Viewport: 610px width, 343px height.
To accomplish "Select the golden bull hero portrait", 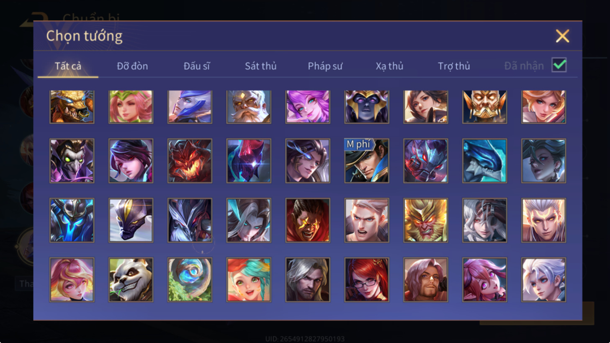I will click(x=72, y=107).
